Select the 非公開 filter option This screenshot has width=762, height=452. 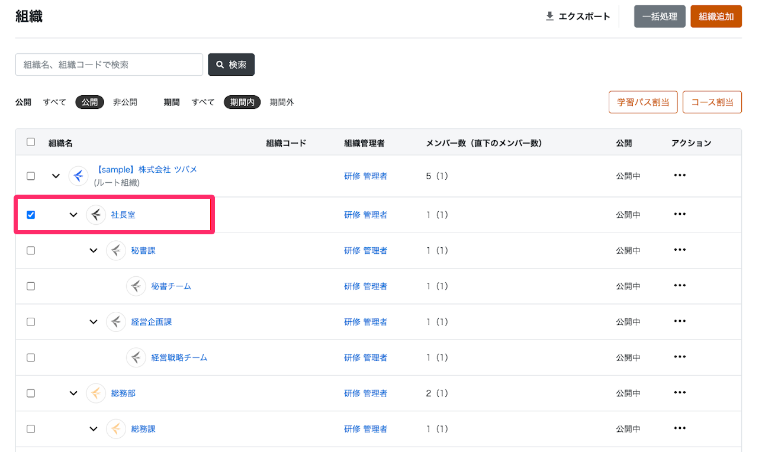click(x=125, y=102)
